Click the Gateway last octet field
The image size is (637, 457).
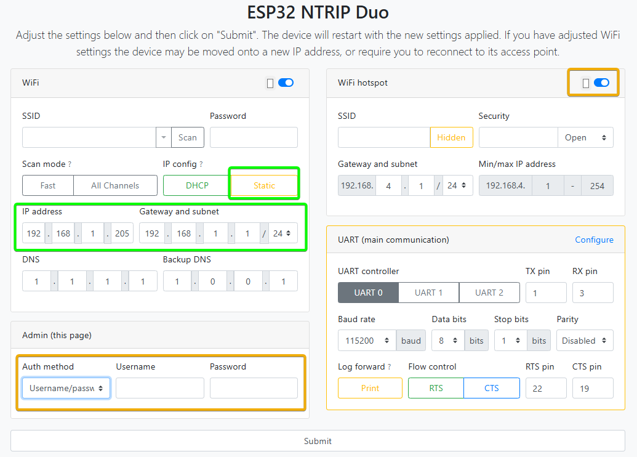(x=247, y=233)
